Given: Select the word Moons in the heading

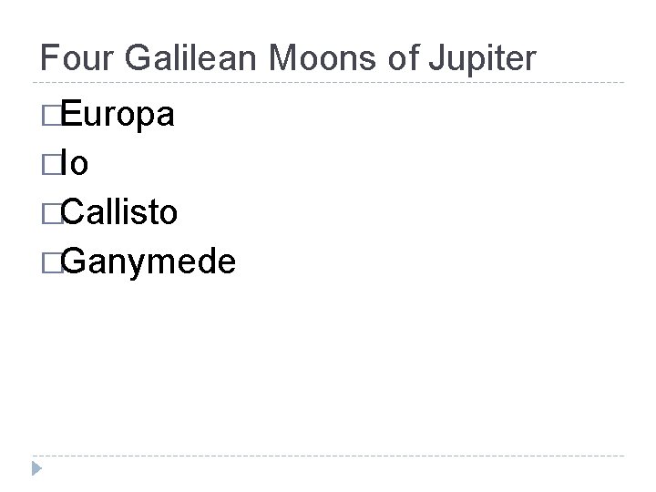Looking at the screenshot, I should [323, 57].
